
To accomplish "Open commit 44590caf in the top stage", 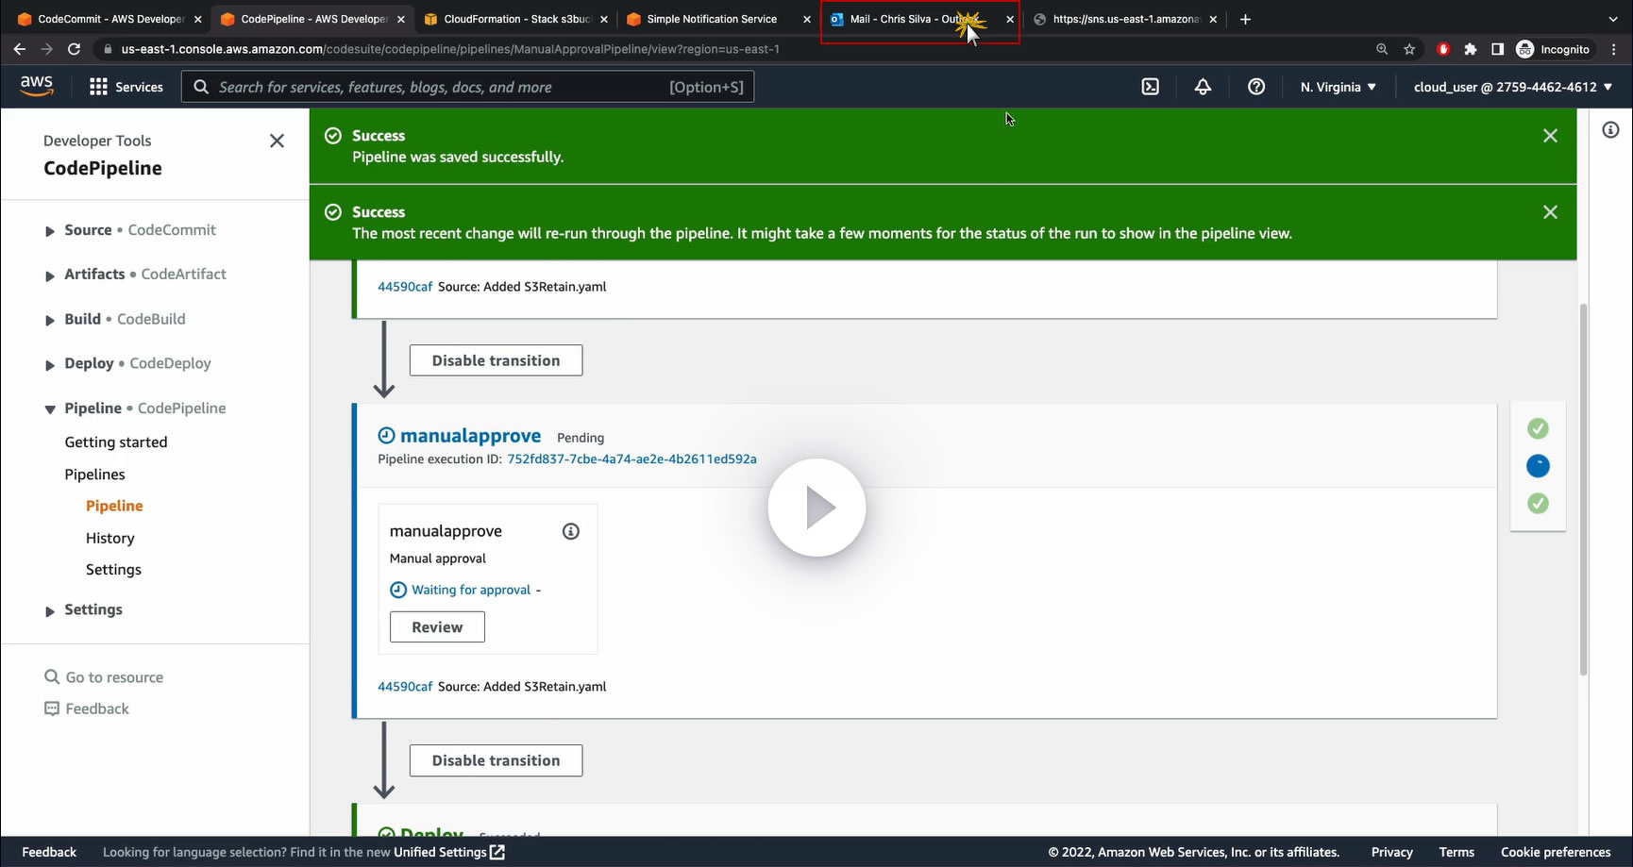I will [405, 287].
